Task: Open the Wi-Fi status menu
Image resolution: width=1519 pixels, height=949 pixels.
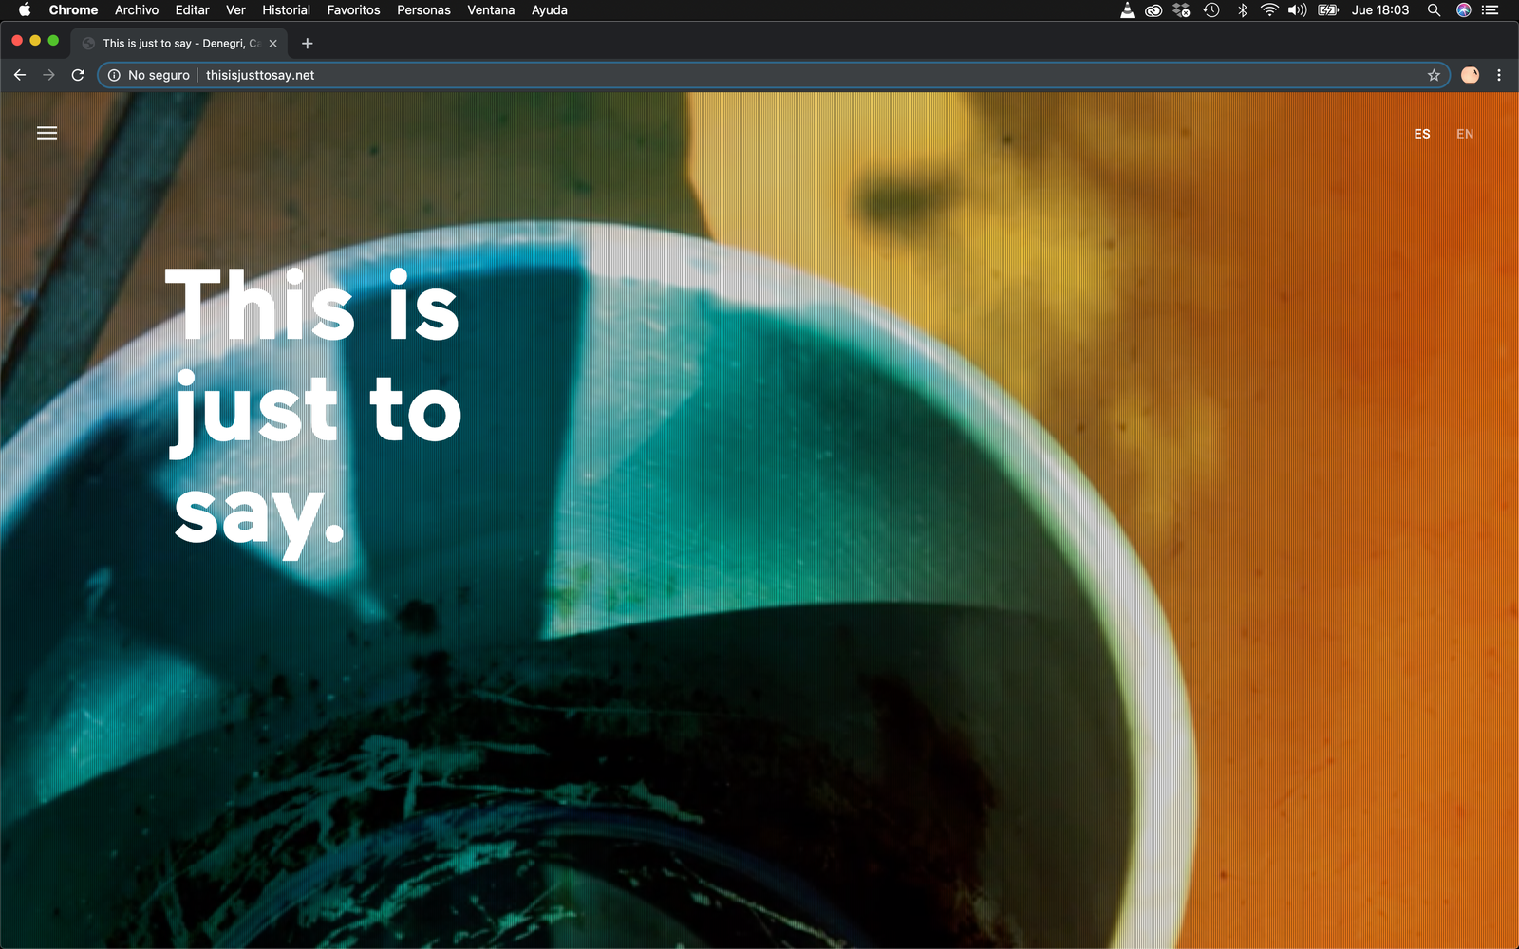Action: [1269, 10]
